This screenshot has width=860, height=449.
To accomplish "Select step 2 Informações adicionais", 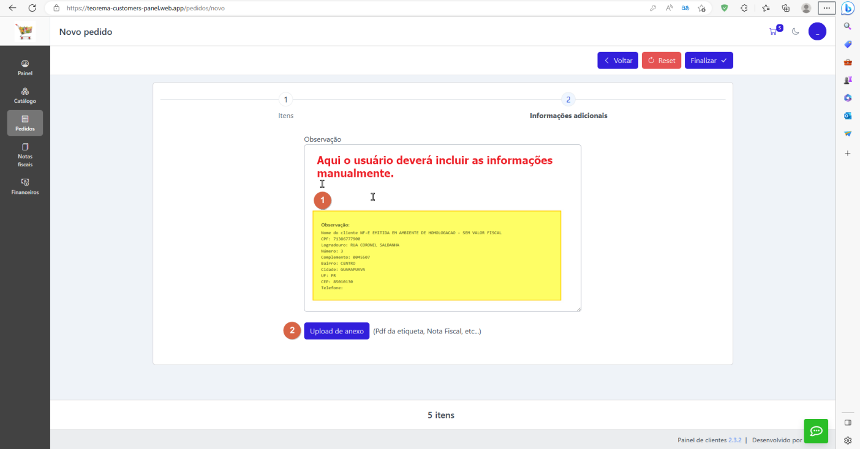I will pos(568,106).
